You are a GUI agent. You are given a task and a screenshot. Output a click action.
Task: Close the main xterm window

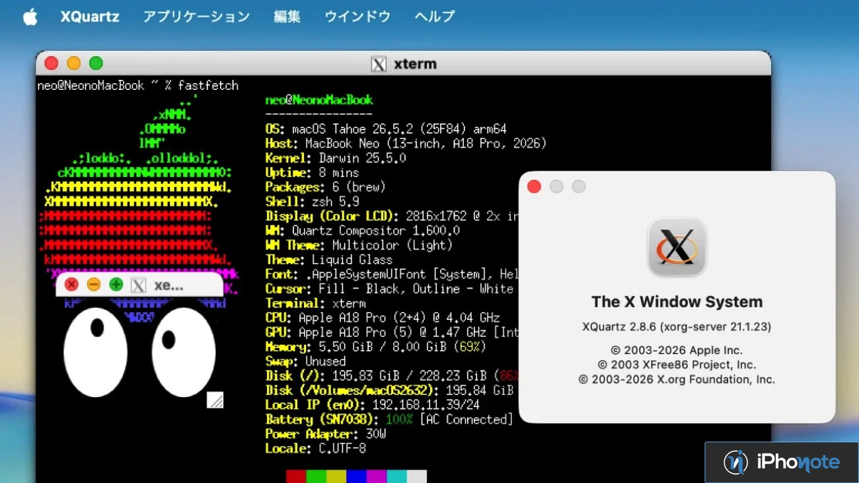(x=52, y=63)
